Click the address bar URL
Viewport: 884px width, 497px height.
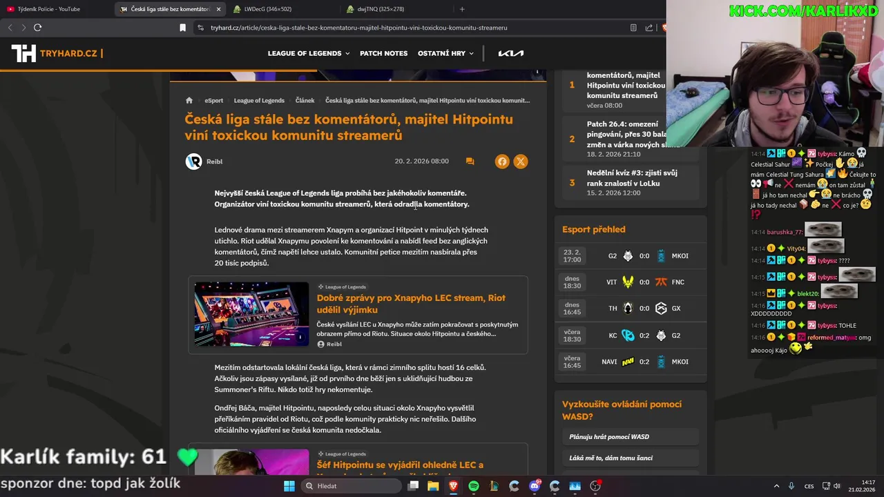pos(359,28)
